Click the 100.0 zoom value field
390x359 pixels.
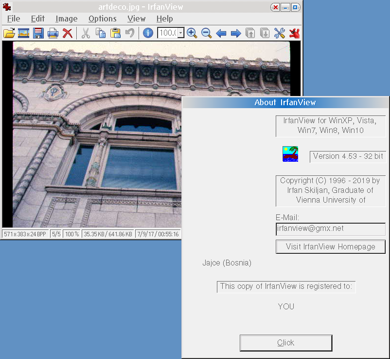[x=168, y=33]
